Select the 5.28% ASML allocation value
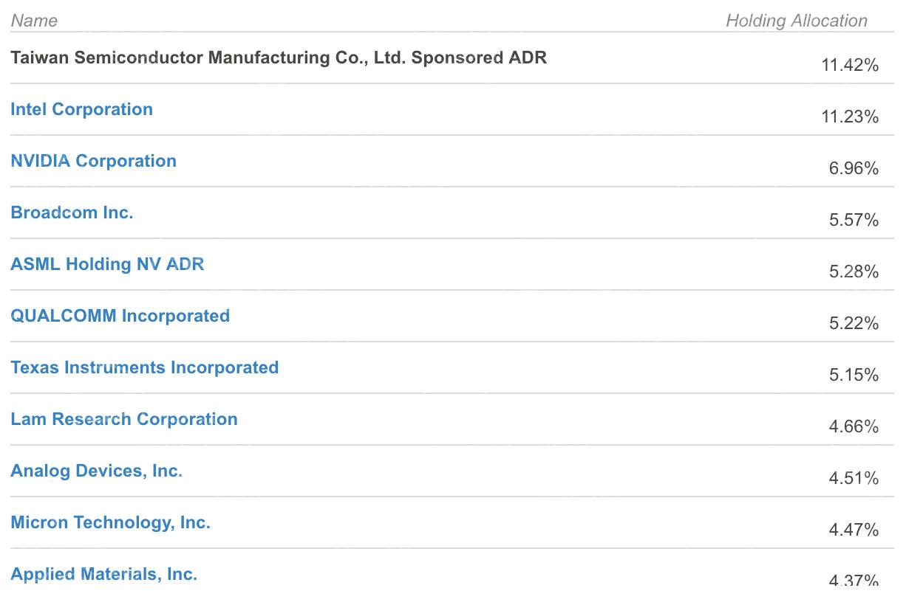Viewport: 906px width, 605px height. (854, 272)
